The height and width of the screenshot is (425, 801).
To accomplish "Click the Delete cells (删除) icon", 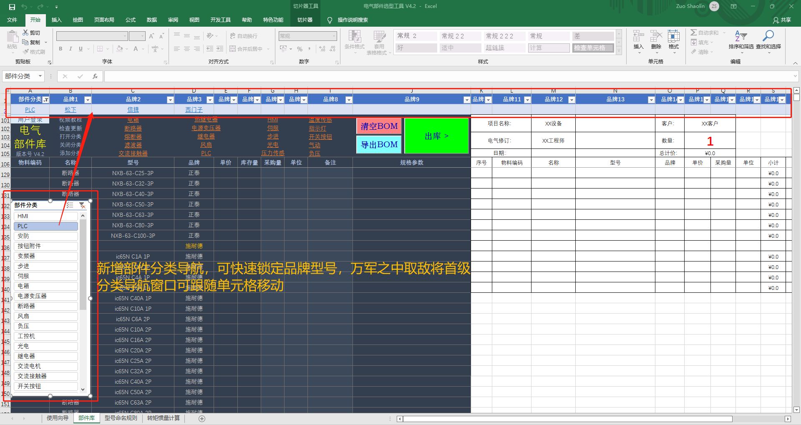I will point(656,40).
